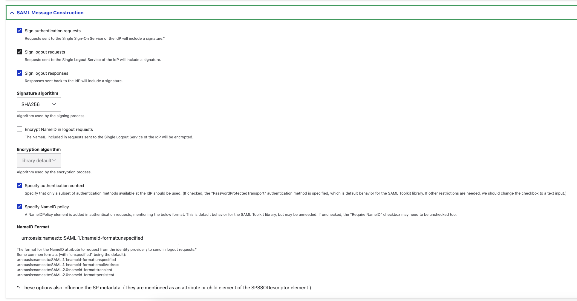Image resolution: width=577 pixels, height=301 pixels.
Task: Collapse the SAML Message Construction chevron
Action: [12, 13]
